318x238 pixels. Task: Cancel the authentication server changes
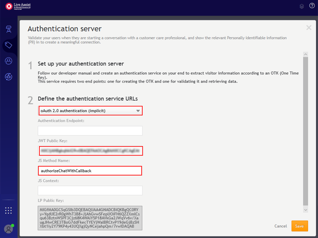pyautogui.click(x=280, y=226)
